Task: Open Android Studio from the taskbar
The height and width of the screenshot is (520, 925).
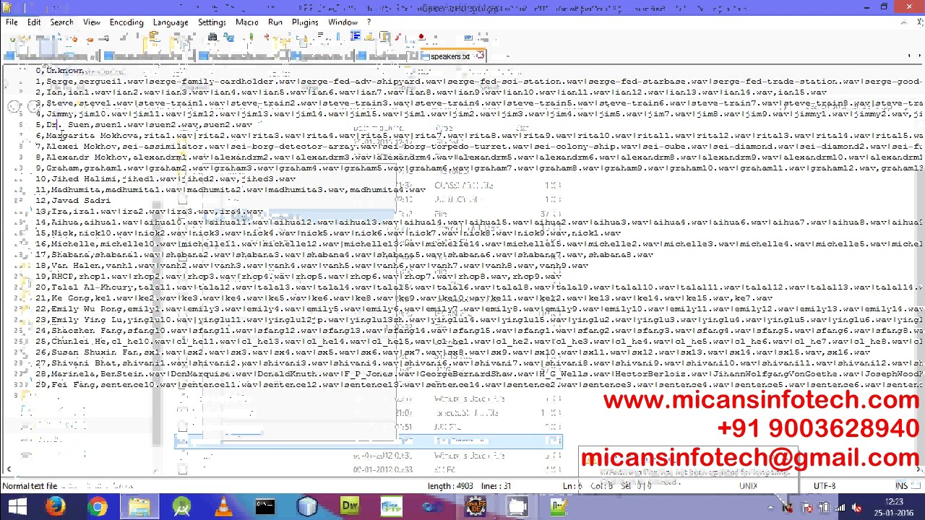Action: click(181, 507)
